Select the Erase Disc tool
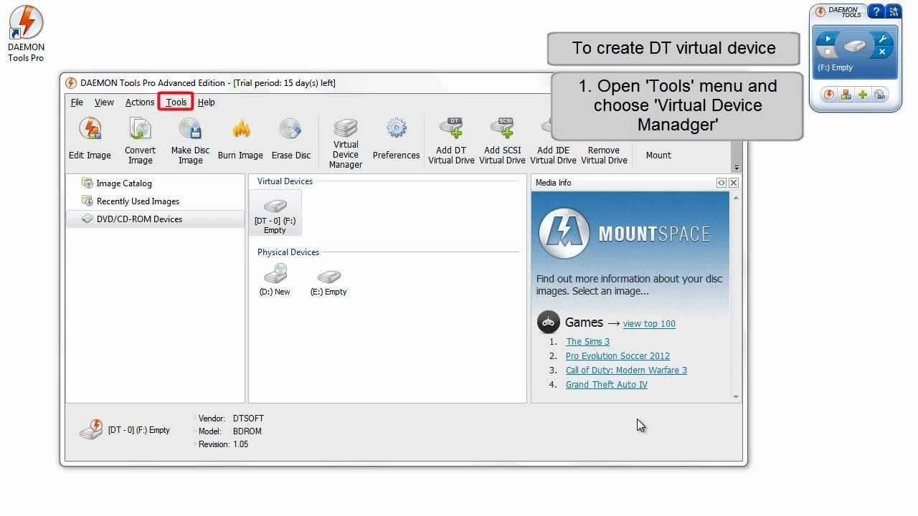 click(291, 140)
